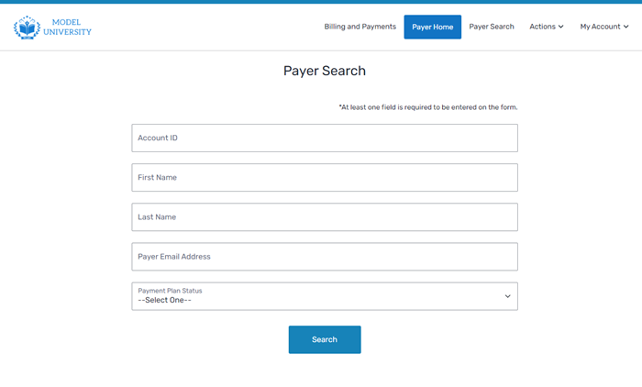Click the required field note text
The height and width of the screenshot is (387, 642).
click(427, 107)
